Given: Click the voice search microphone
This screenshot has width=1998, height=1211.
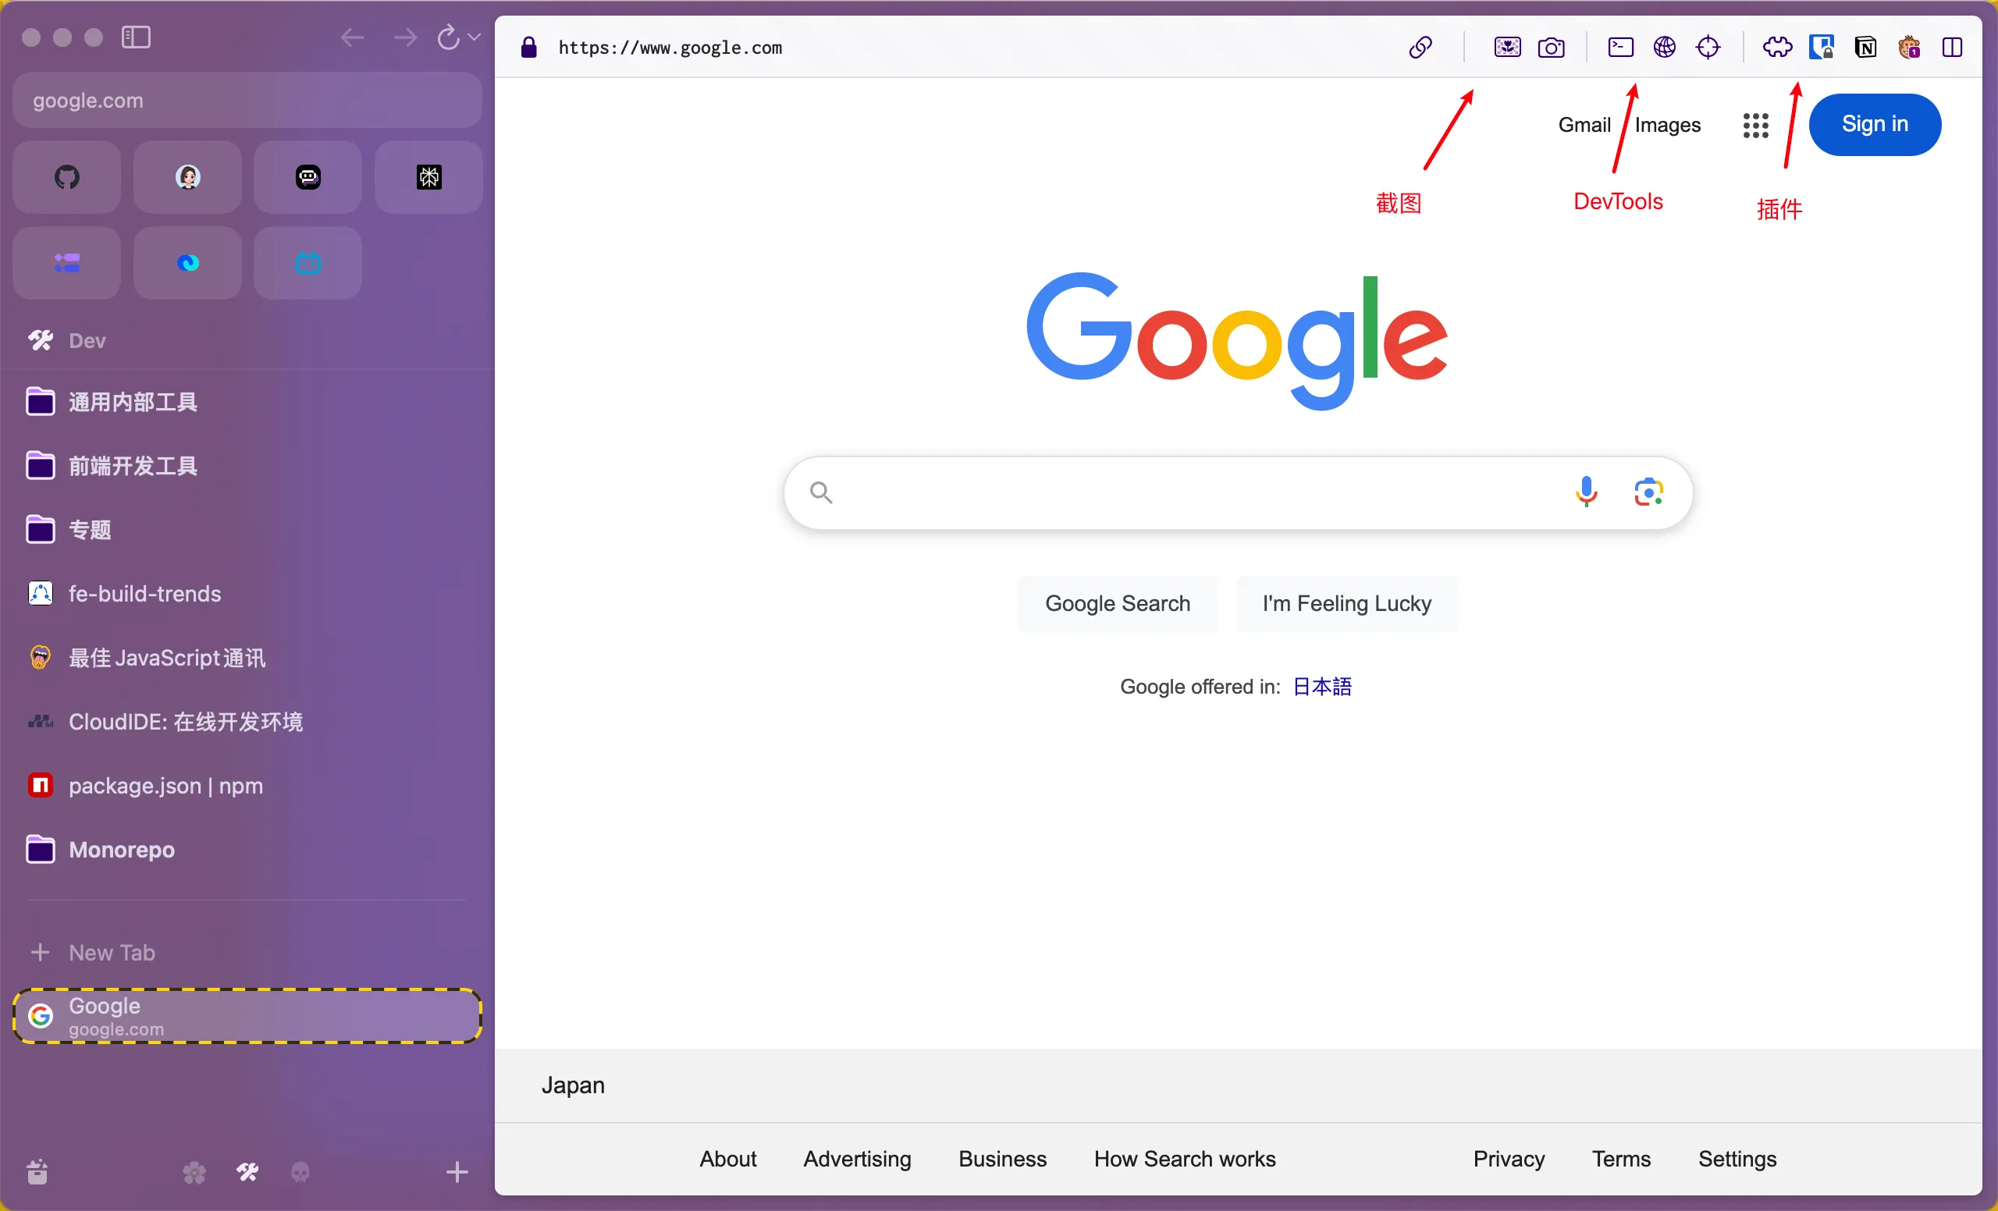Looking at the screenshot, I should (x=1586, y=492).
